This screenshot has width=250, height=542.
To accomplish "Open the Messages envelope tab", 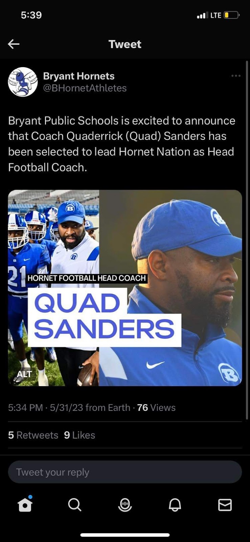I will click(225, 505).
